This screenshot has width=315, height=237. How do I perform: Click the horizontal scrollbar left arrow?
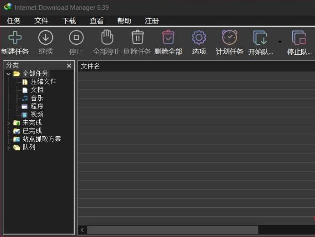[82, 230]
